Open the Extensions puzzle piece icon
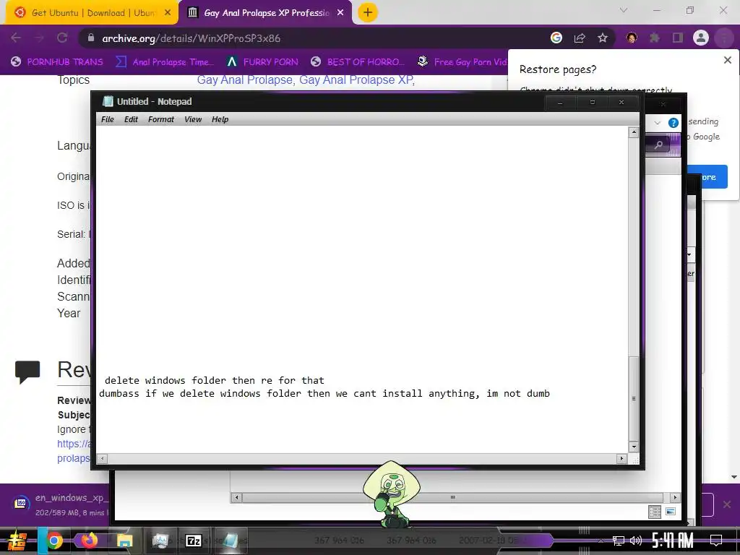 (655, 38)
